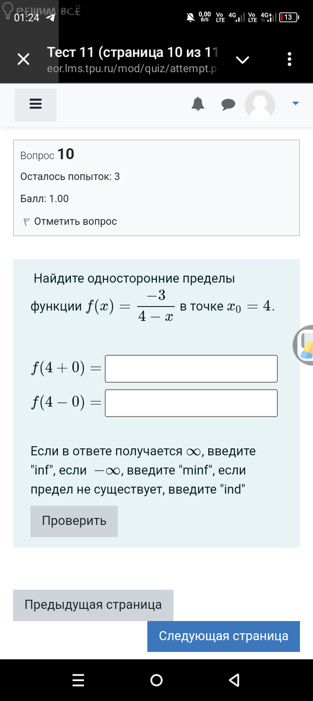Viewport: 313px width, 701px height.
Task: Close the browser tab with X
Action: pyautogui.click(x=23, y=59)
